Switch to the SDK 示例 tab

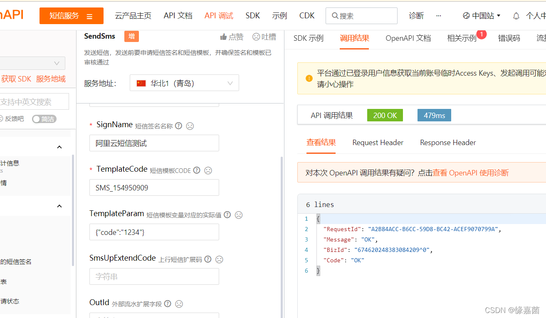tap(309, 38)
